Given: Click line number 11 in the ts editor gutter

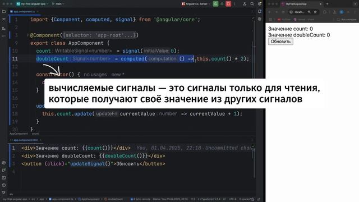Looking at the screenshot, I should (x=15, y=59).
